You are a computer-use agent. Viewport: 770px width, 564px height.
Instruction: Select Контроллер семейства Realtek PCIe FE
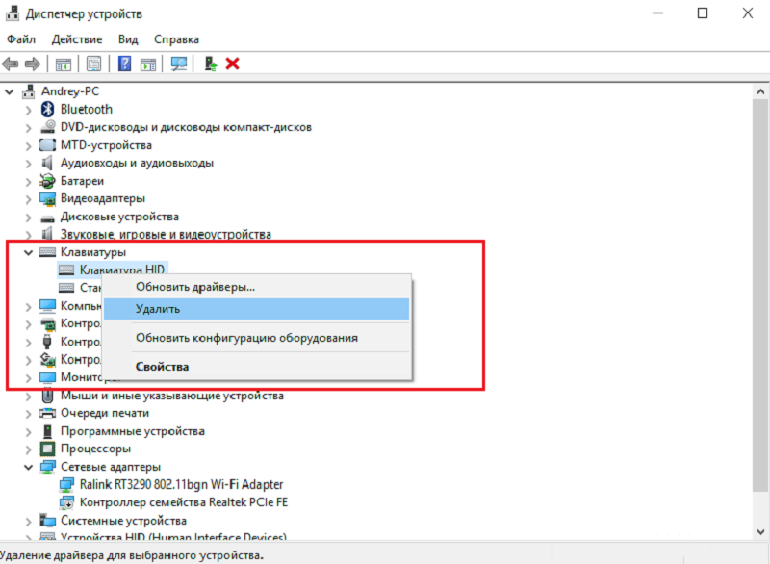tap(184, 502)
